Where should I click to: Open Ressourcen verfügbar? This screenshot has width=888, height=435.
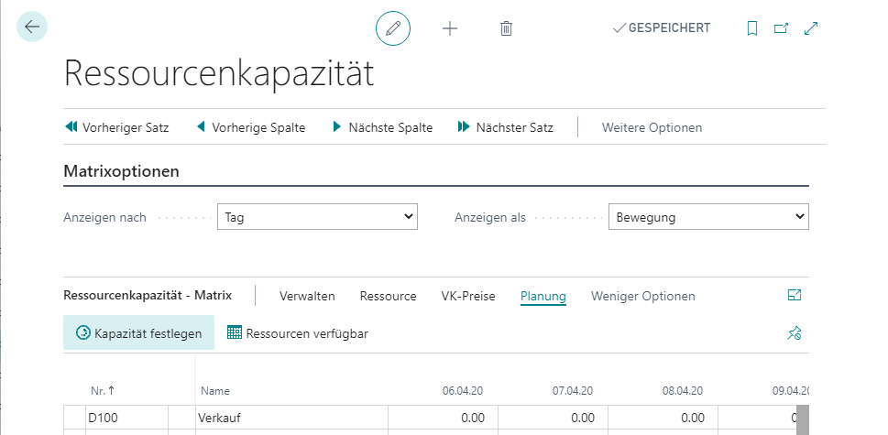pyautogui.click(x=297, y=333)
